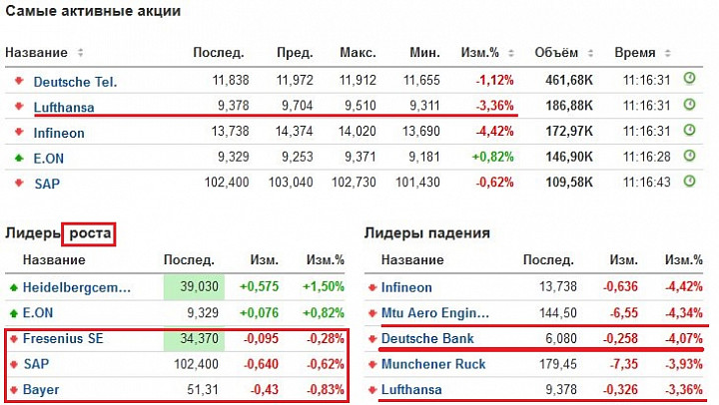
Task: Sort active stocks by Название column arrows
Action: coord(80,53)
